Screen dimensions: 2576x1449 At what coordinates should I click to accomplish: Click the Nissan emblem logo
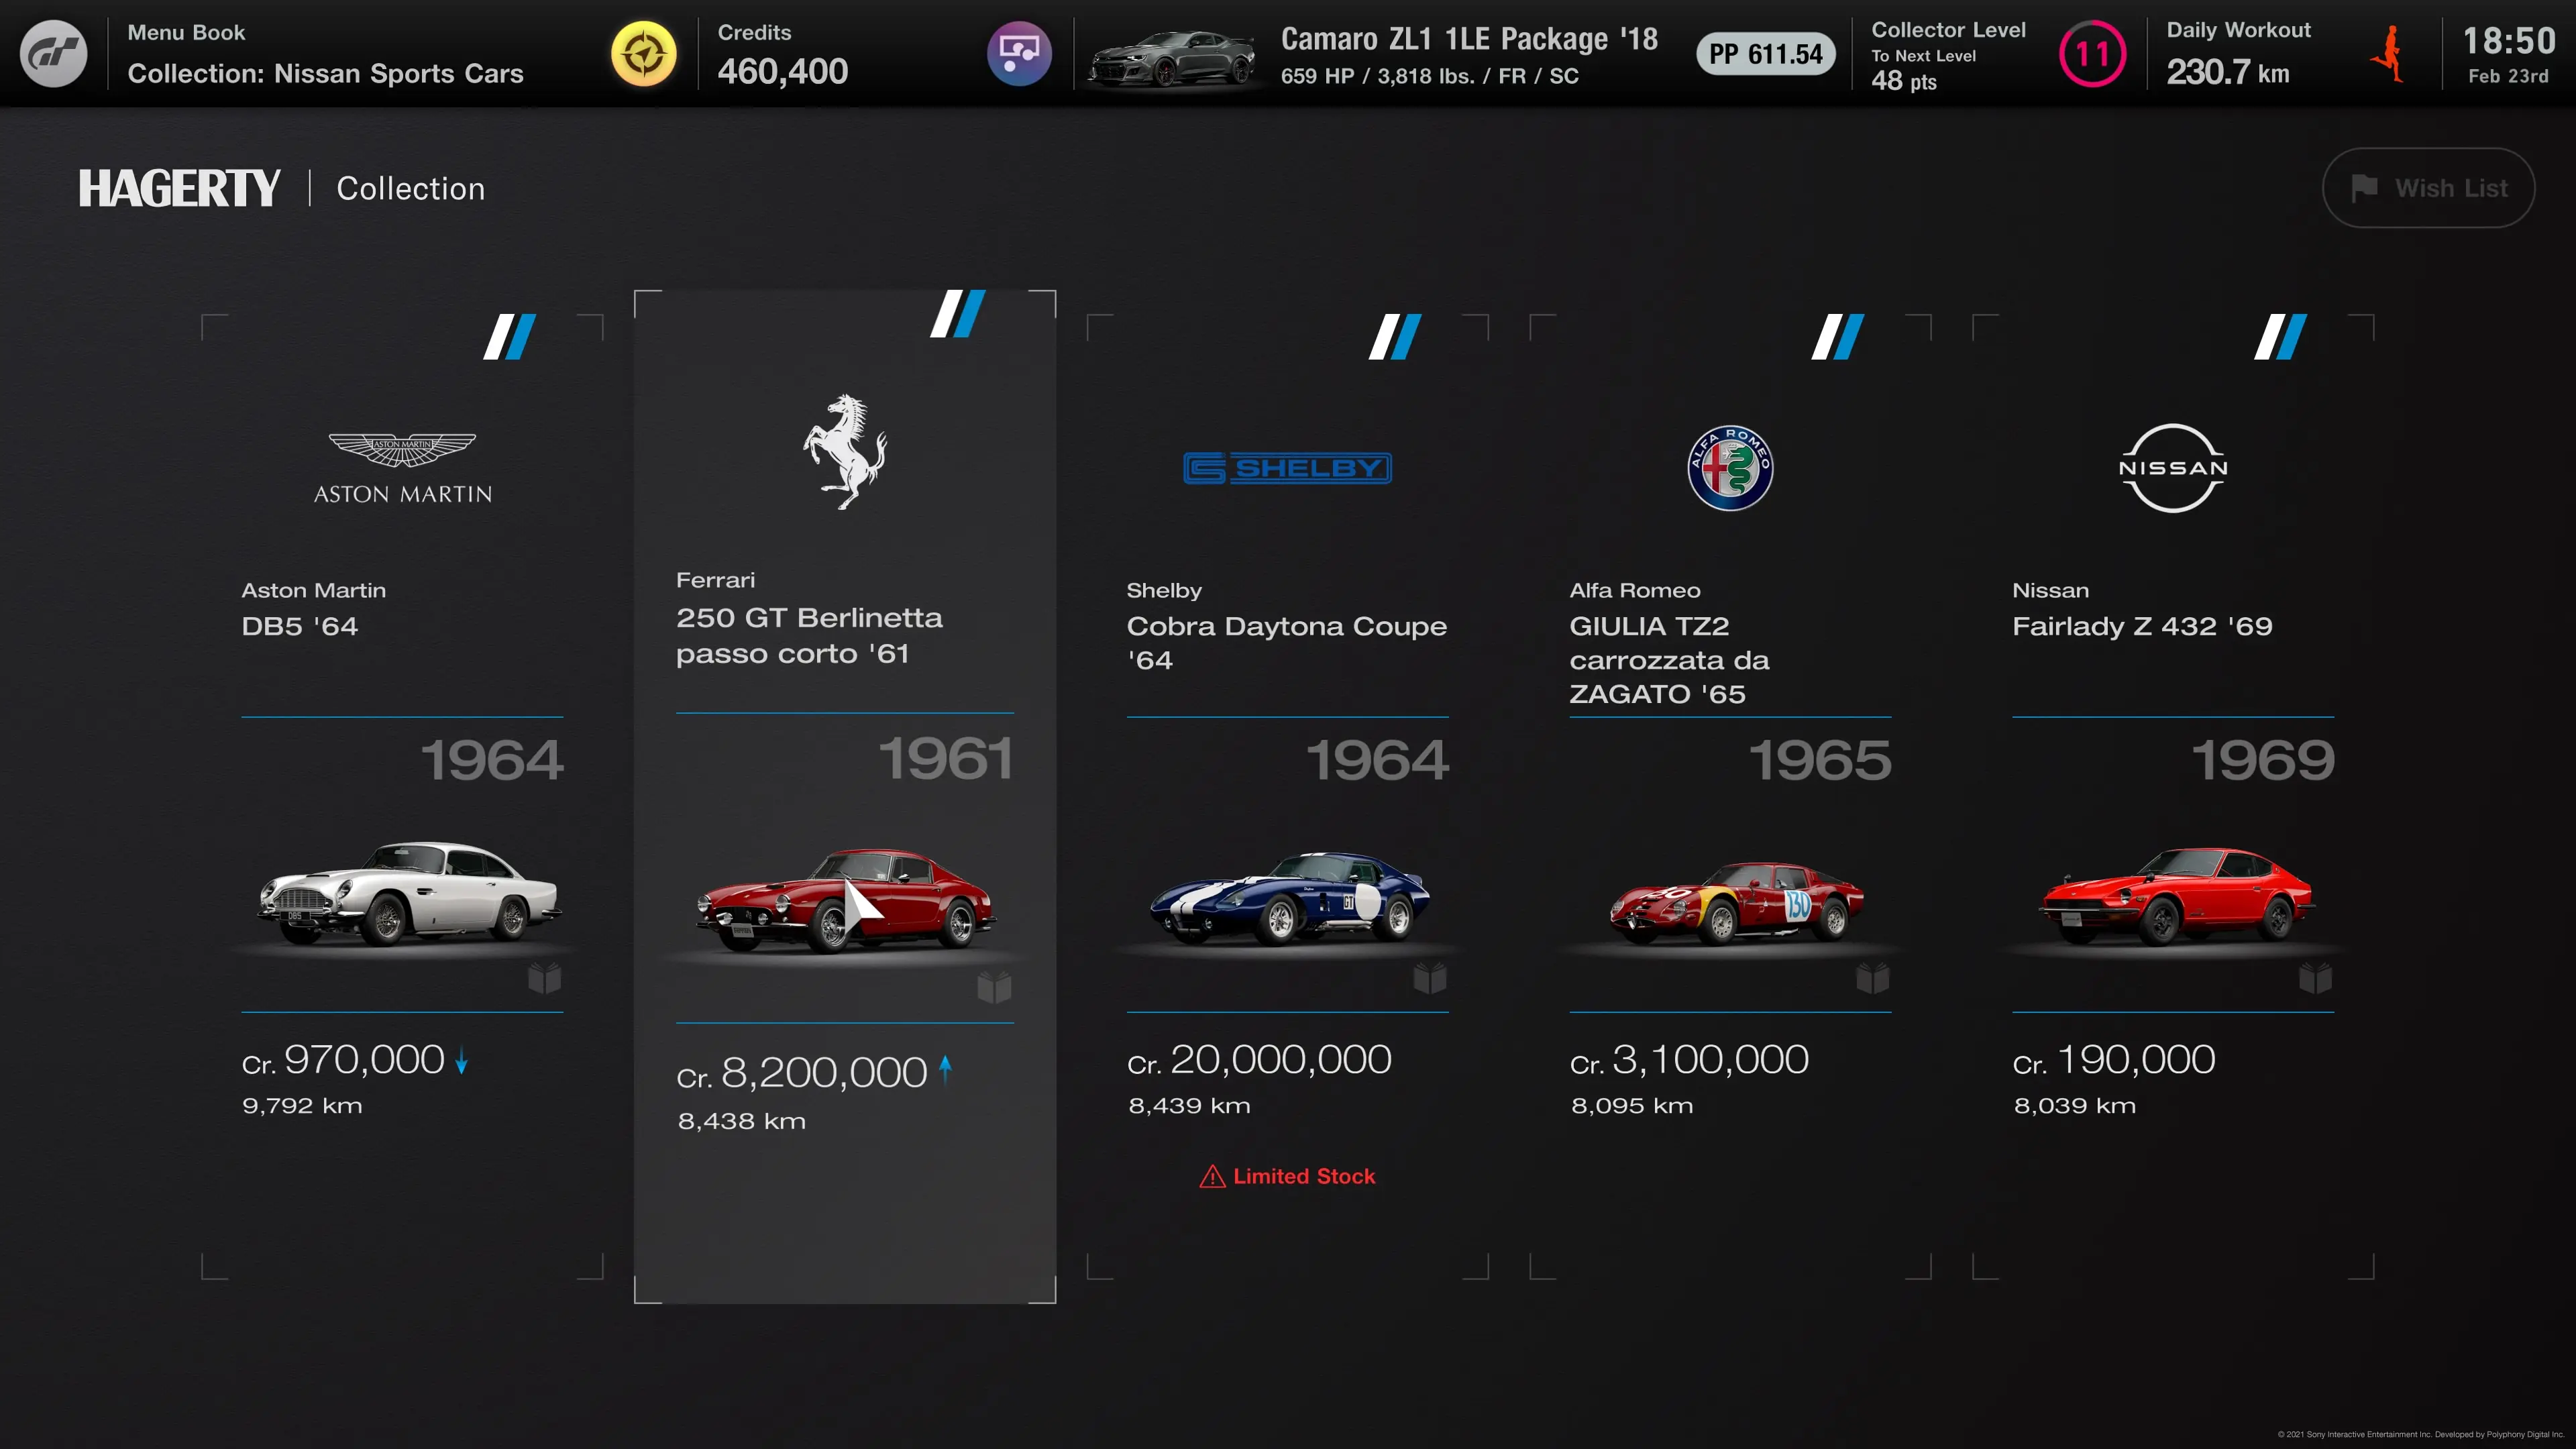(x=2173, y=468)
